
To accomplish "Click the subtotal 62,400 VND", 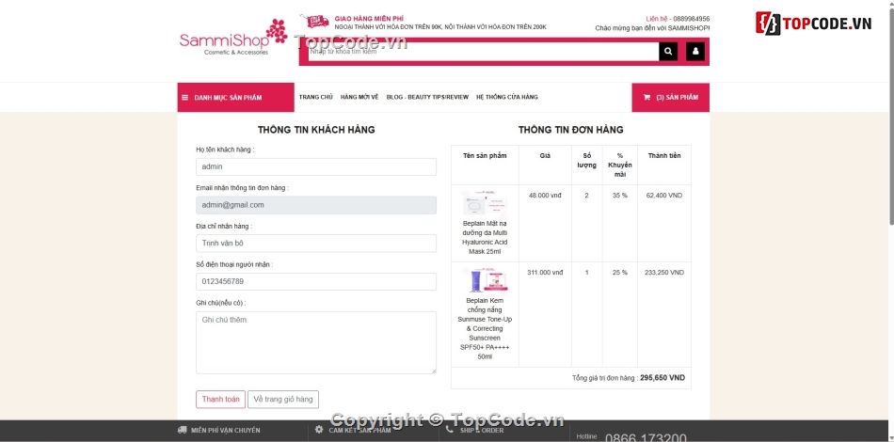I will coord(664,196).
